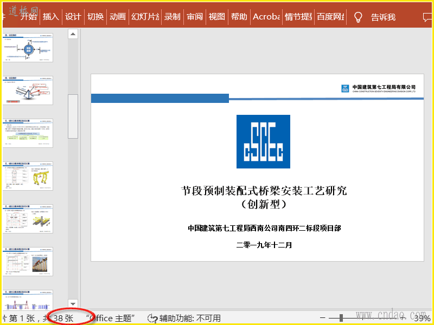This screenshot has height=325, width=434.
Task: Open the 切换 transitions tab
Action: click(95, 17)
